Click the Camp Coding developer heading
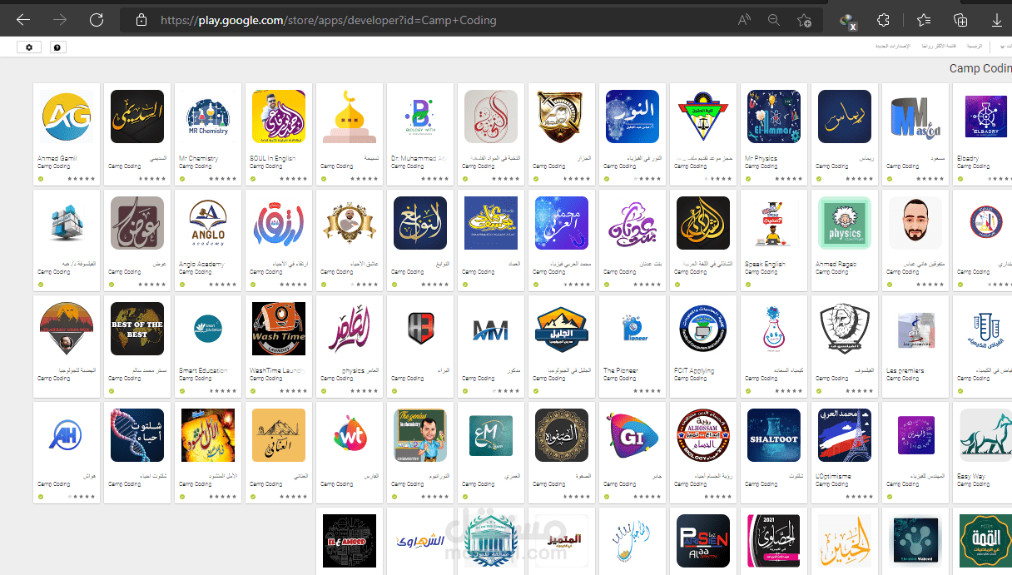This screenshot has width=1012, height=575. click(x=980, y=68)
